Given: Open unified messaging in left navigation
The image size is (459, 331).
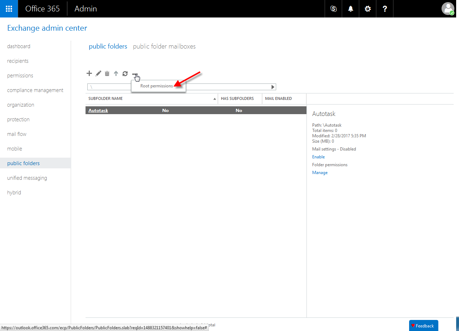Looking at the screenshot, I should point(27,178).
